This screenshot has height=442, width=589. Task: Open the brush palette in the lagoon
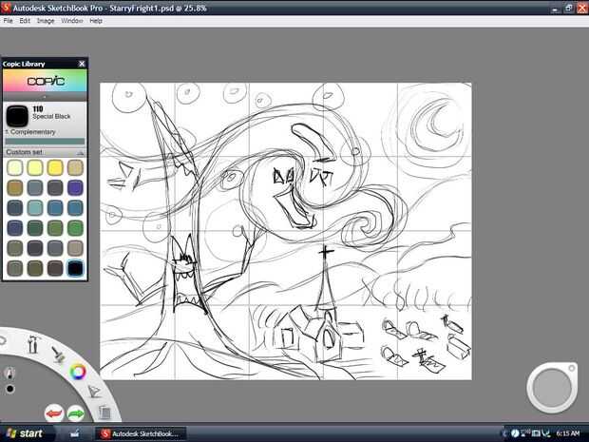click(58, 354)
